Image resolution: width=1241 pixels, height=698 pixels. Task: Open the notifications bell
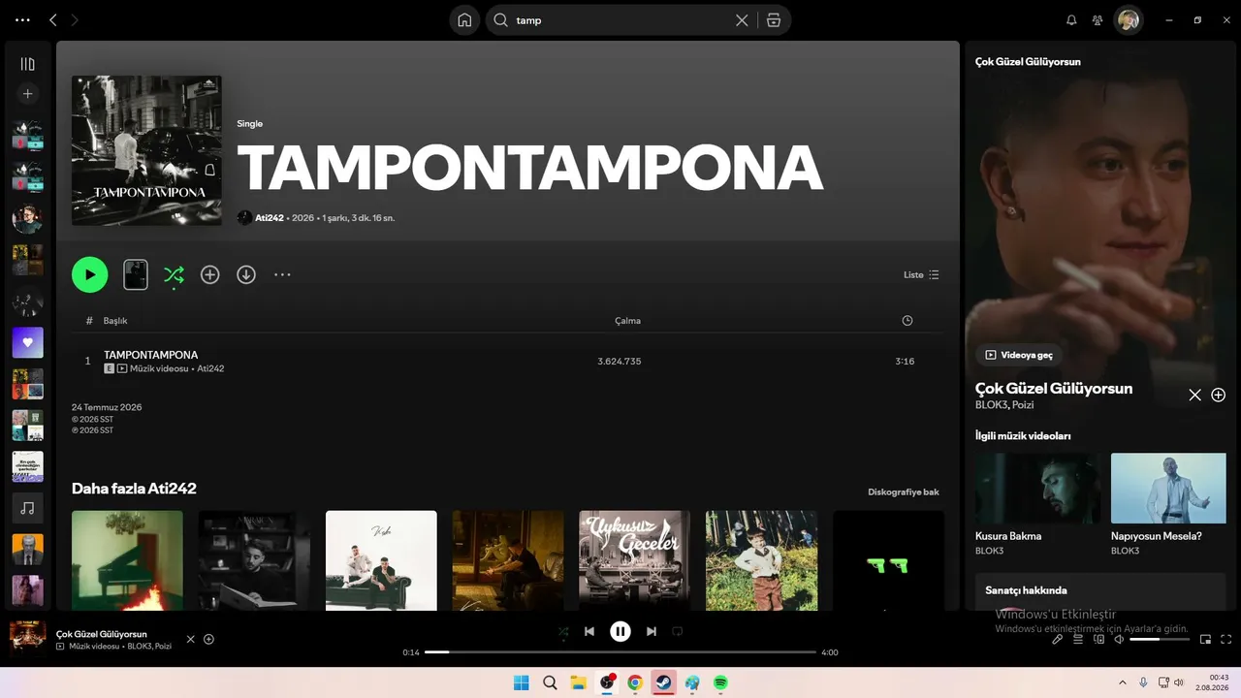(1071, 19)
